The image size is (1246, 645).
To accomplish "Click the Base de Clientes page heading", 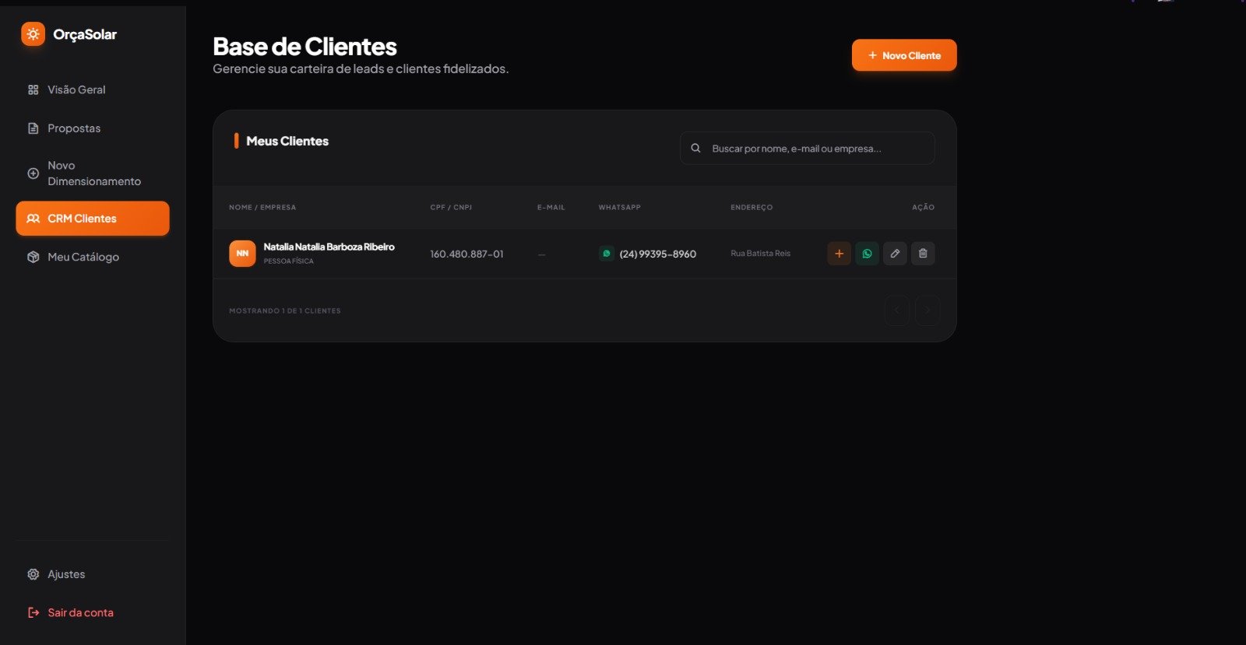I will pos(304,47).
